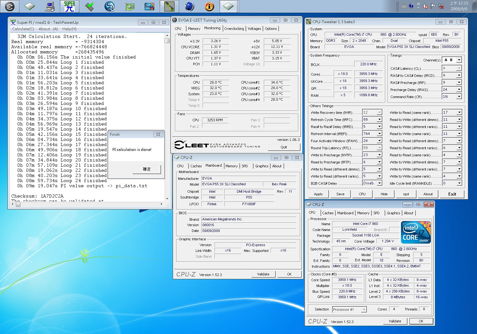Open the Channel(s) dropdown in CPU-Tweaker
Screen dimensions: 477x334
pos(459,60)
